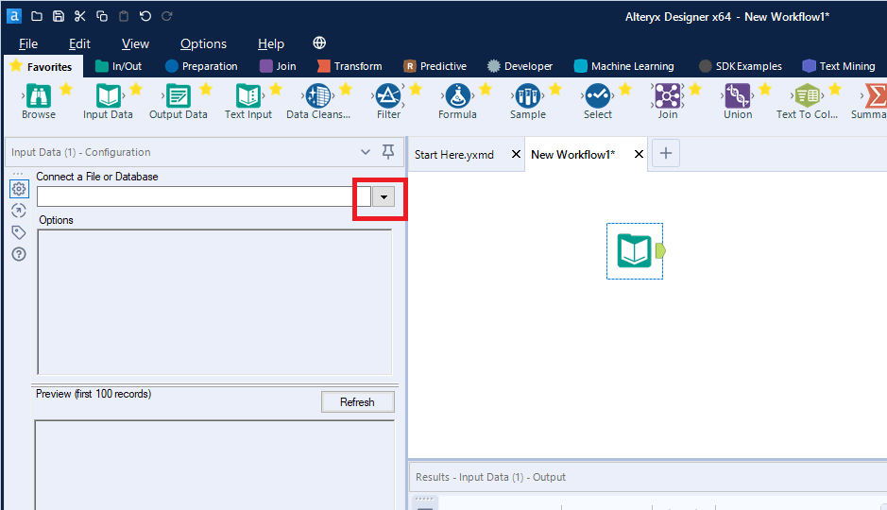Pick the Data Cleansing tool
This screenshot has height=510, width=887.
click(x=318, y=95)
